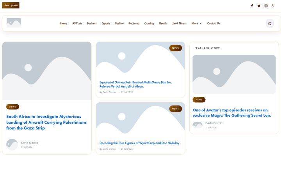Screen dimensions: 281x175
Task: Expand the More dropdown menu
Action: [x=196, y=23]
